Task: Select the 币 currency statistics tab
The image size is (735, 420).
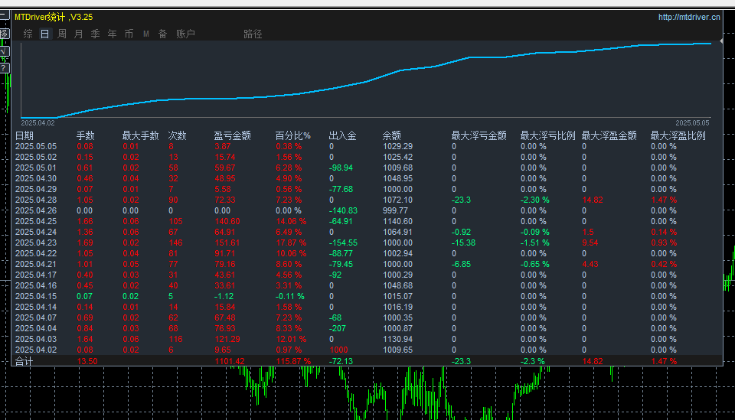Action: click(x=129, y=34)
